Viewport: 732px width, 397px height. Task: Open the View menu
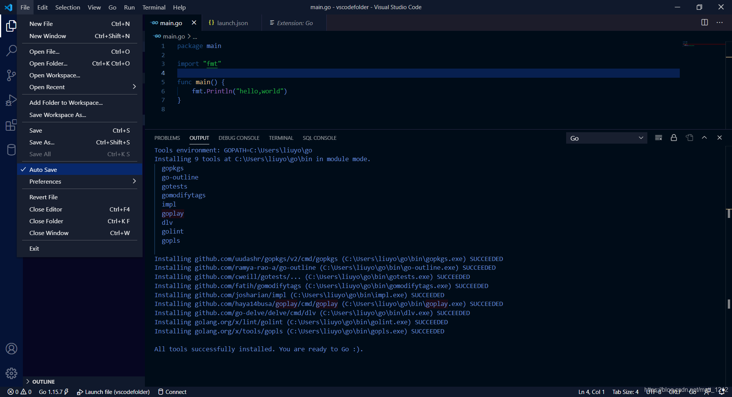94,7
